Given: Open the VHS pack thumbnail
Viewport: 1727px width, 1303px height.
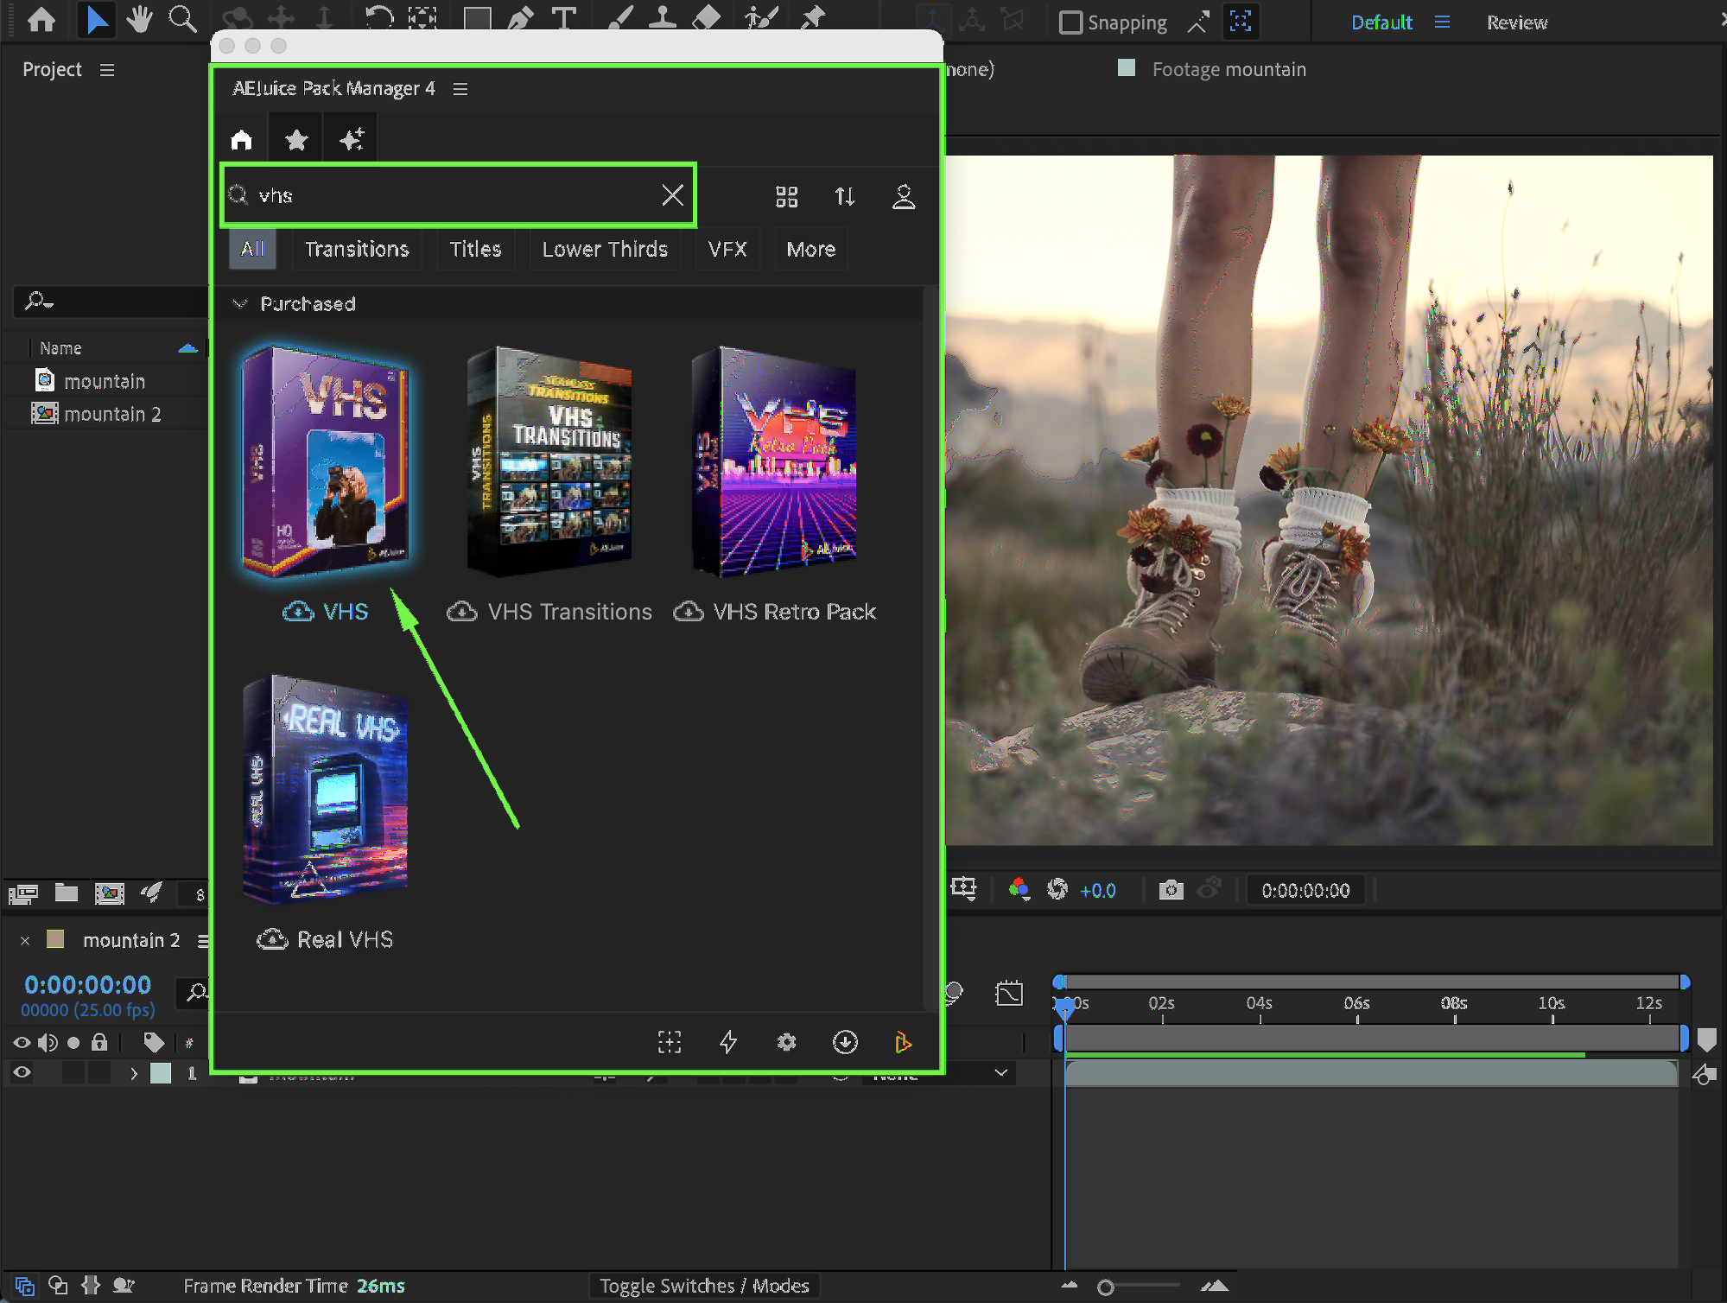Looking at the screenshot, I should 326,462.
